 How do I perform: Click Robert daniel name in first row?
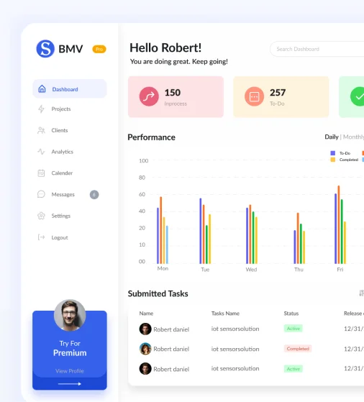pos(171,329)
